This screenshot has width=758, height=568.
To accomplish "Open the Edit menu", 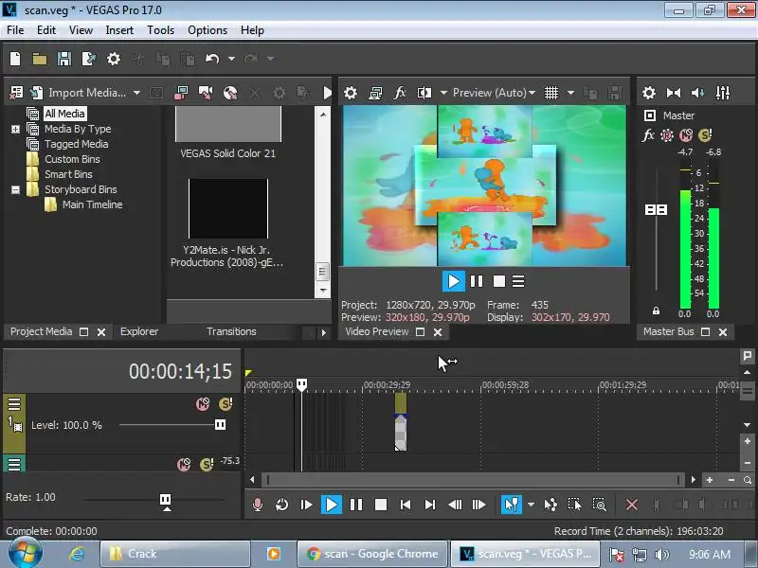I will coord(45,30).
